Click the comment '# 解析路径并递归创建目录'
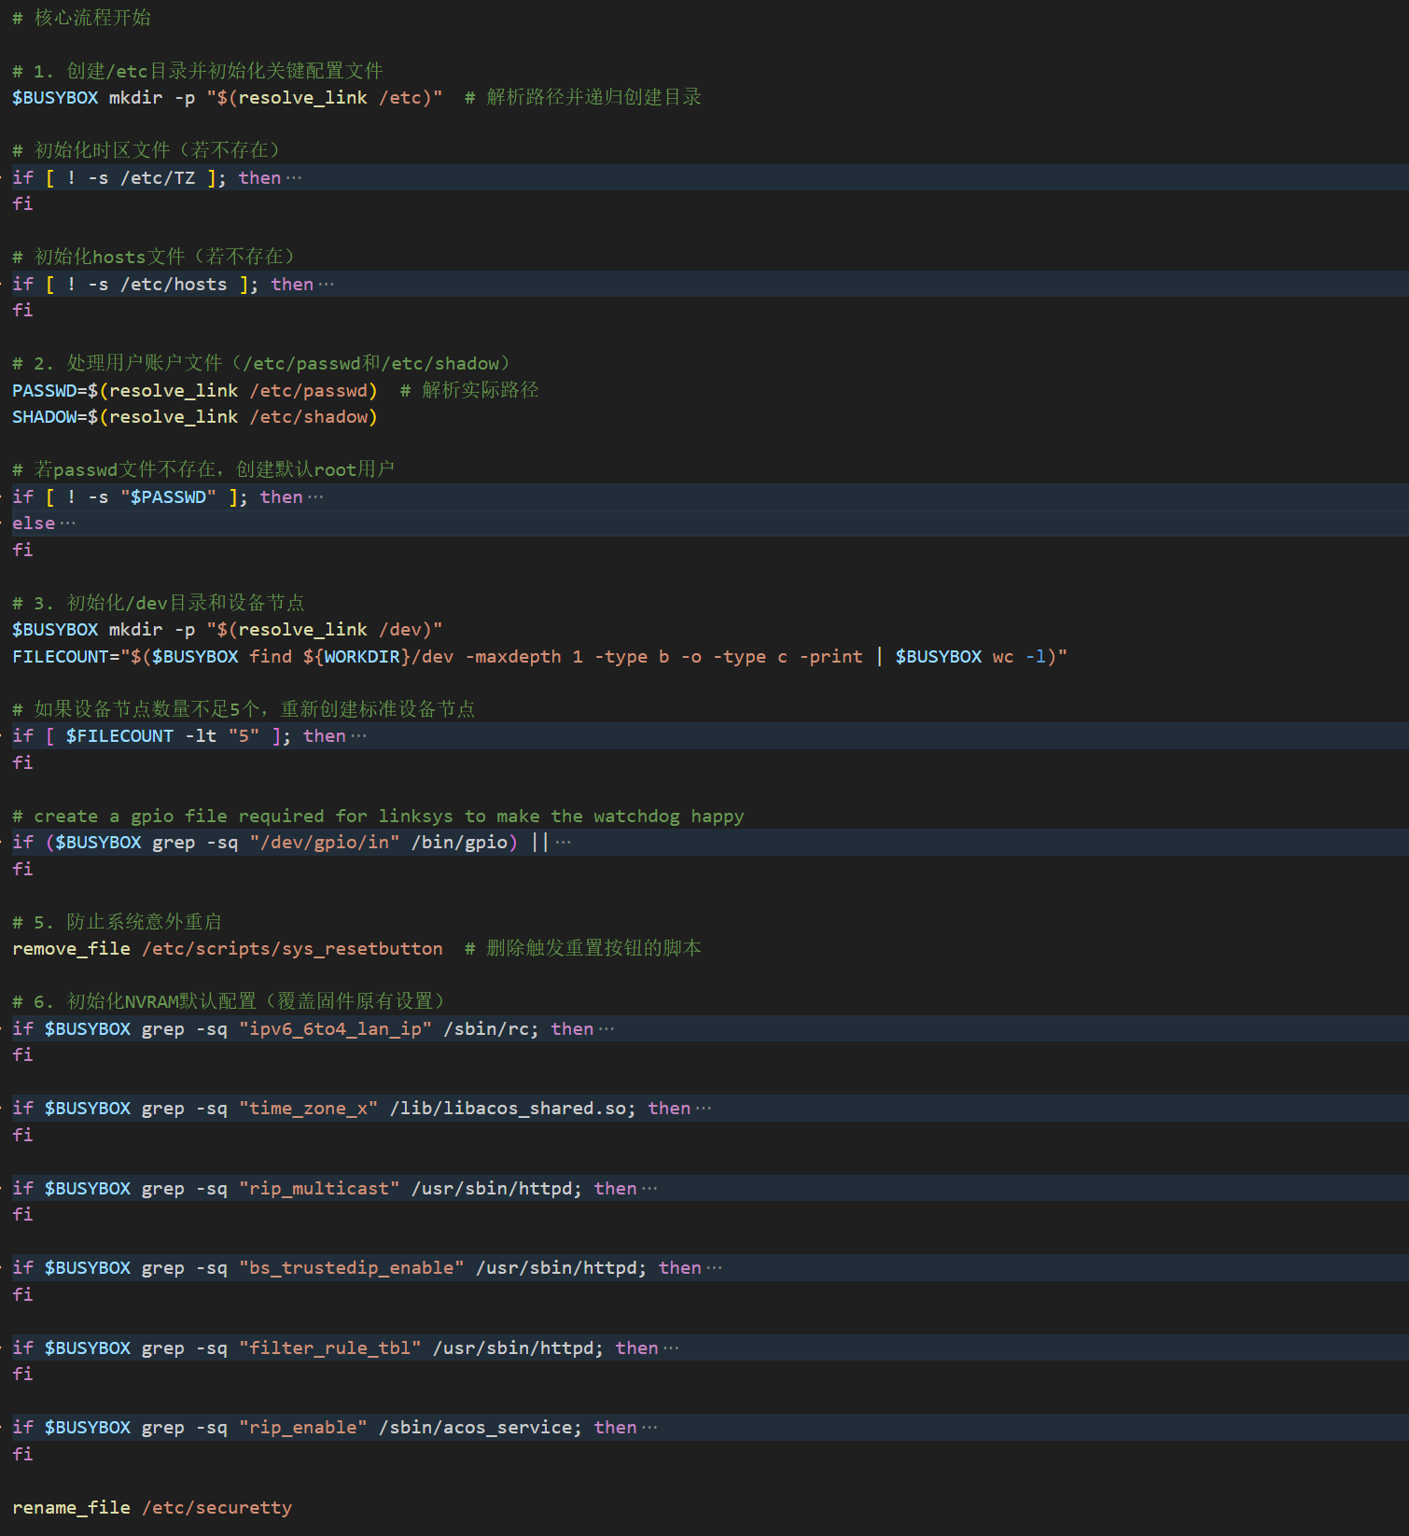The height and width of the screenshot is (1536, 1409). tap(583, 97)
